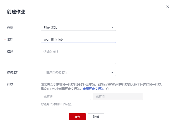Click the 模板名称 field label

(13, 73)
